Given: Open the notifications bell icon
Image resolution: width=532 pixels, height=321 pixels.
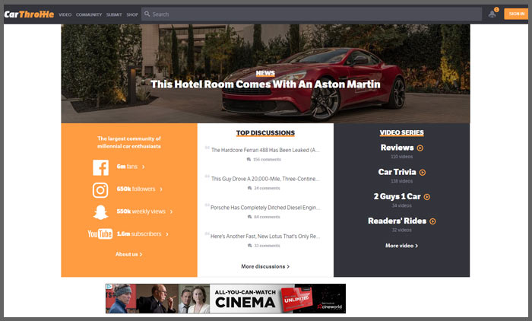Looking at the screenshot, I should 492,14.
